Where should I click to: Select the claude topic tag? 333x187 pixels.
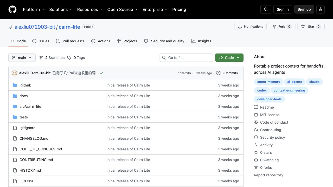tap(314, 82)
